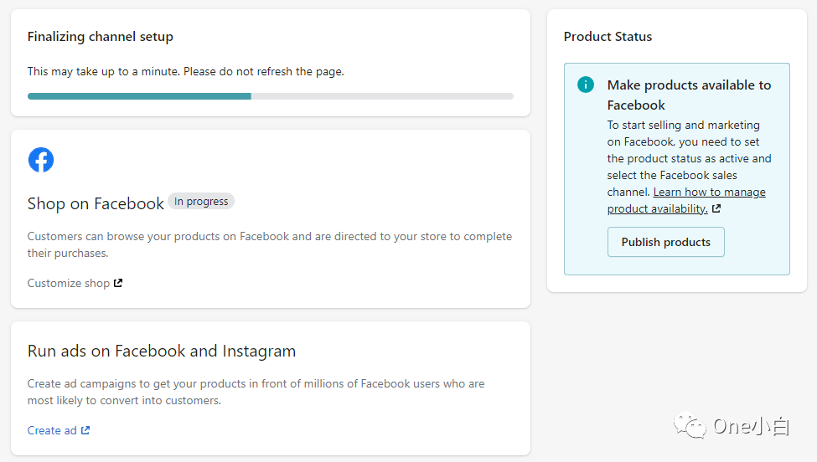
Task: Click the unfilled portion of progress bar
Action: click(x=382, y=96)
